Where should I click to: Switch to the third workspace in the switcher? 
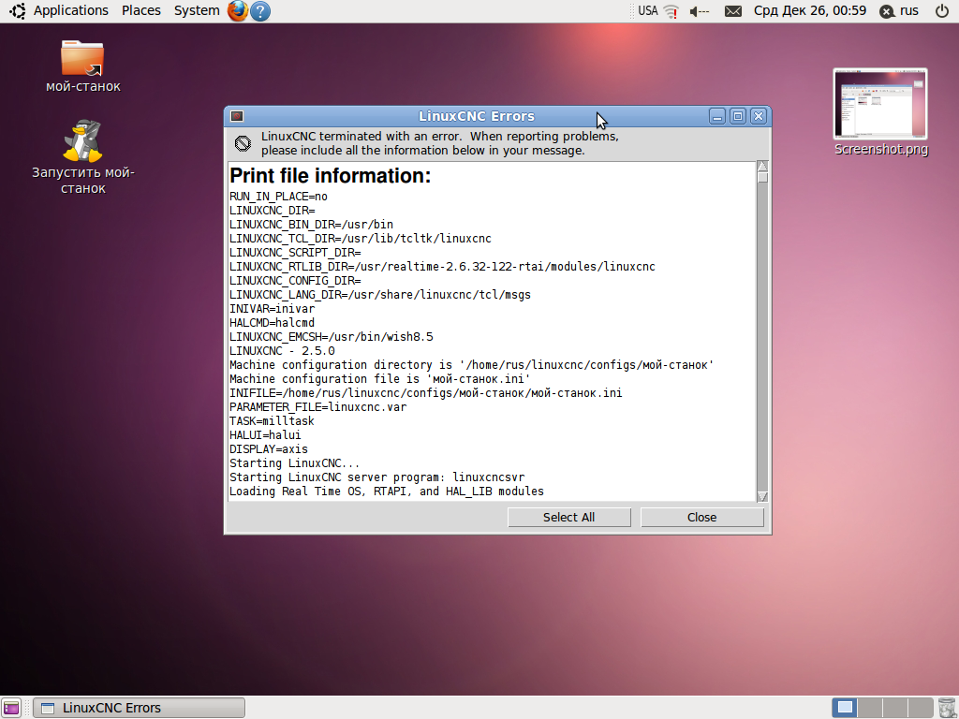894,708
